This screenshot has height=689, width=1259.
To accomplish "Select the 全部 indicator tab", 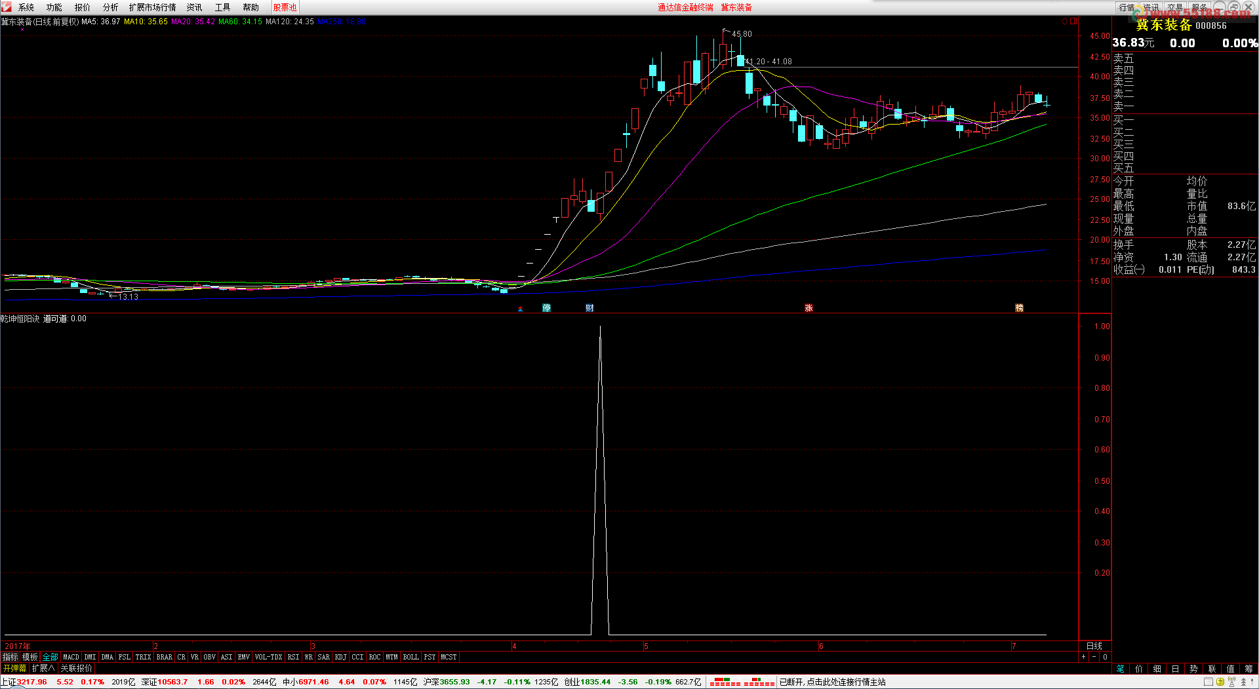I will [50, 657].
